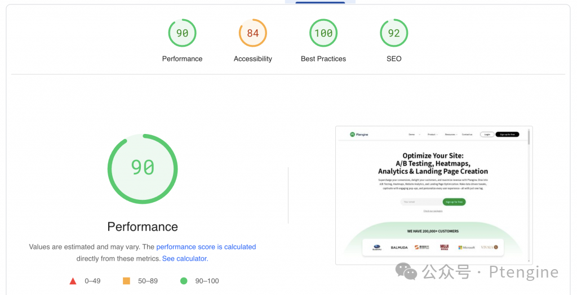This screenshot has width=577, height=295.
Task: Click the SEO score gauge showing 92
Action: (x=394, y=33)
